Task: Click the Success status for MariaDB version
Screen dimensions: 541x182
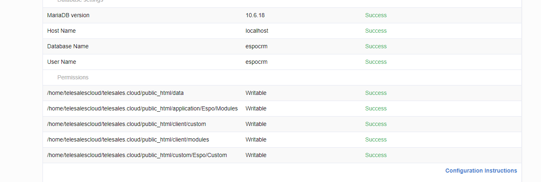Action: [376, 15]
